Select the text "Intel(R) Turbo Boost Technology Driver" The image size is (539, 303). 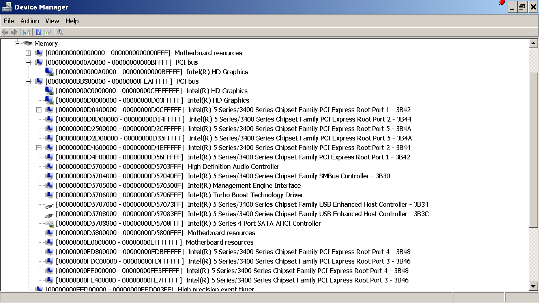(245, 195)
